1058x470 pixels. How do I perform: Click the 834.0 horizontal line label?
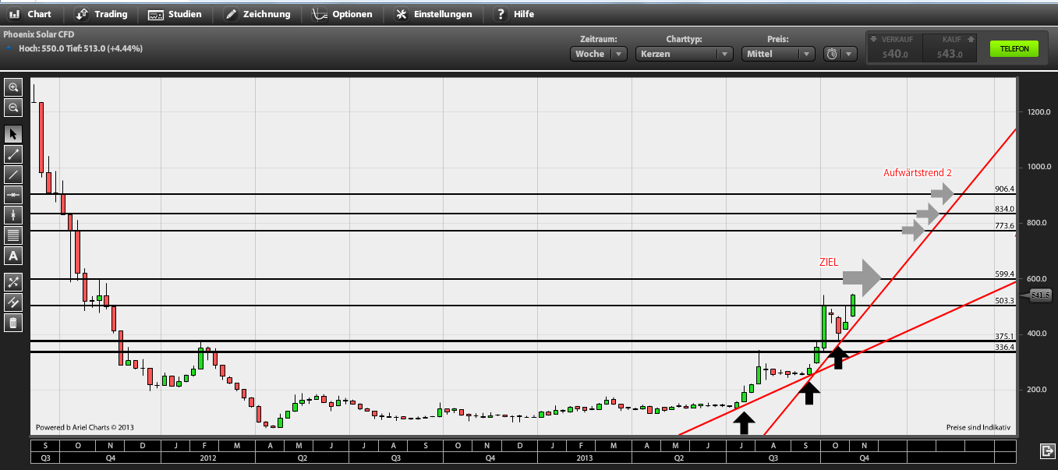[1005, 209]
